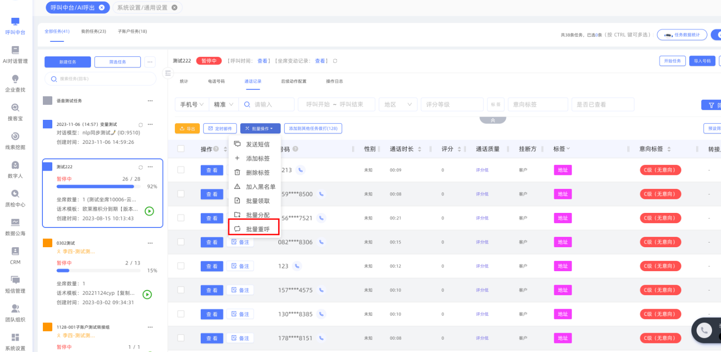Click phone icon next to number 123
Screen dimensions: 721x352
(297, 266)
